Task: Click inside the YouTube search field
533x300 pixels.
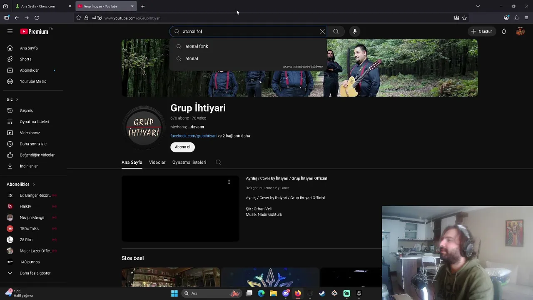Action: point(248,31)
